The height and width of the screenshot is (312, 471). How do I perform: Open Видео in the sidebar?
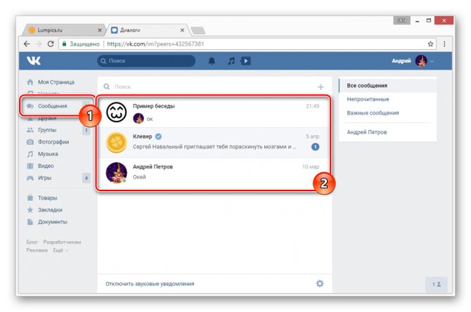46,166
